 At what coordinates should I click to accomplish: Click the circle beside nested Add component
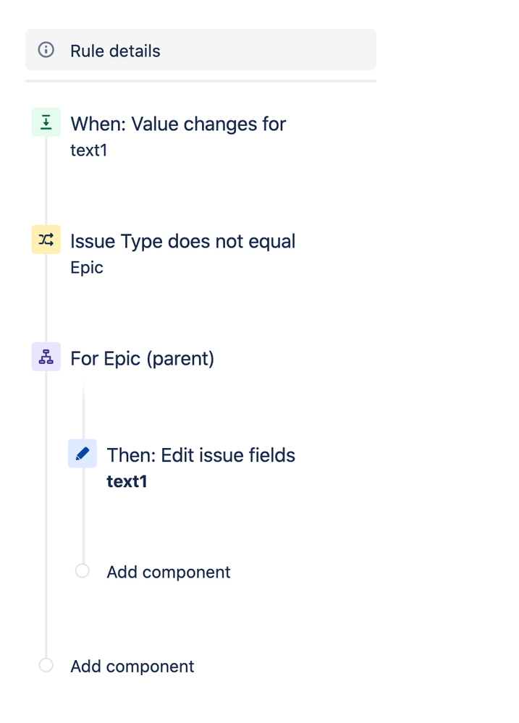coord(82,571)
